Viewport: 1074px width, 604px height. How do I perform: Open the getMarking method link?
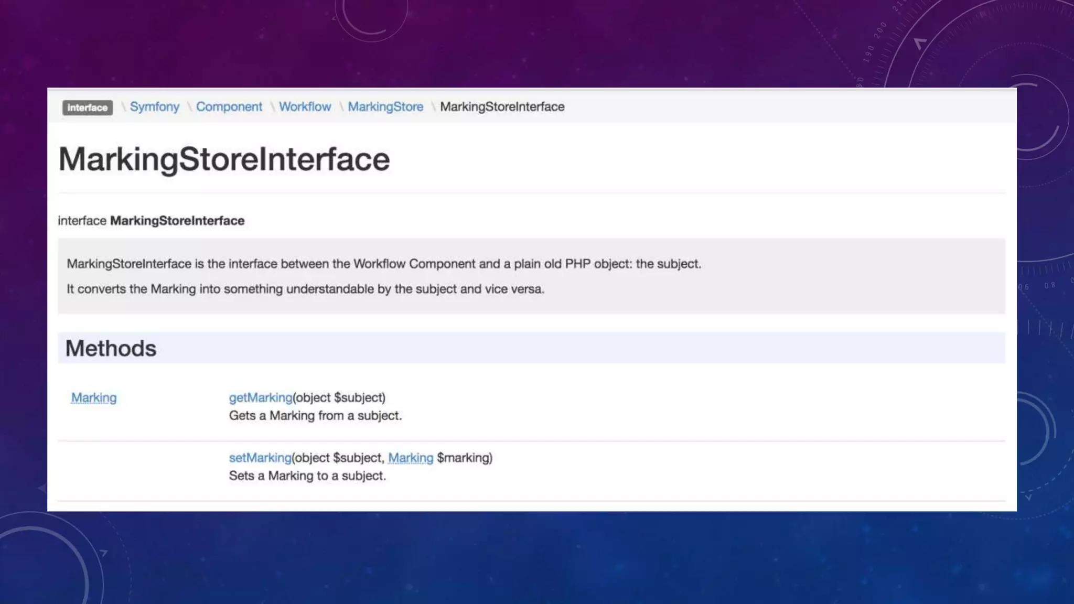click(260, 397)
